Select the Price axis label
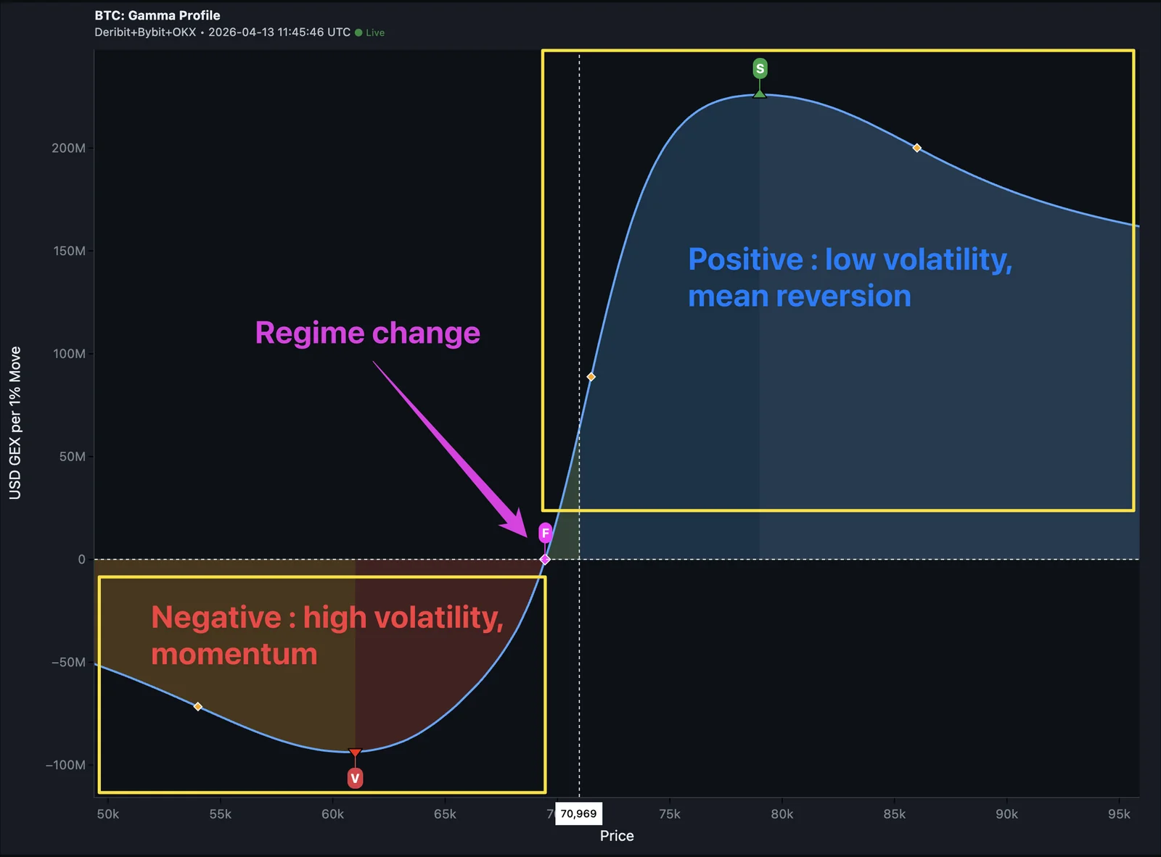The image size is (1161, 857). [x=616, y=835]
